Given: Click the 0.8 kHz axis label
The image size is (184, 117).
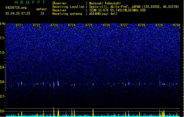Looking at the screenshot, I should tap(2, 82).
